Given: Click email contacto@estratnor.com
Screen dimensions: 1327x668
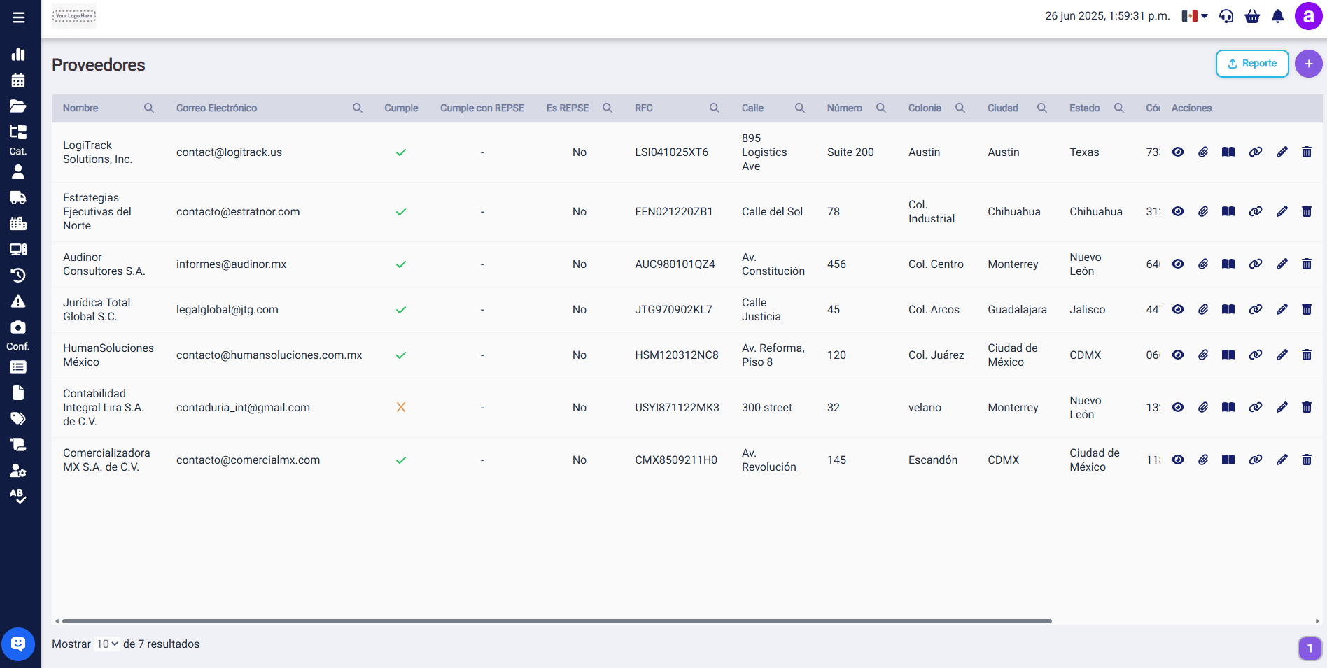Looking at the screenshot, I should (238, 211).
